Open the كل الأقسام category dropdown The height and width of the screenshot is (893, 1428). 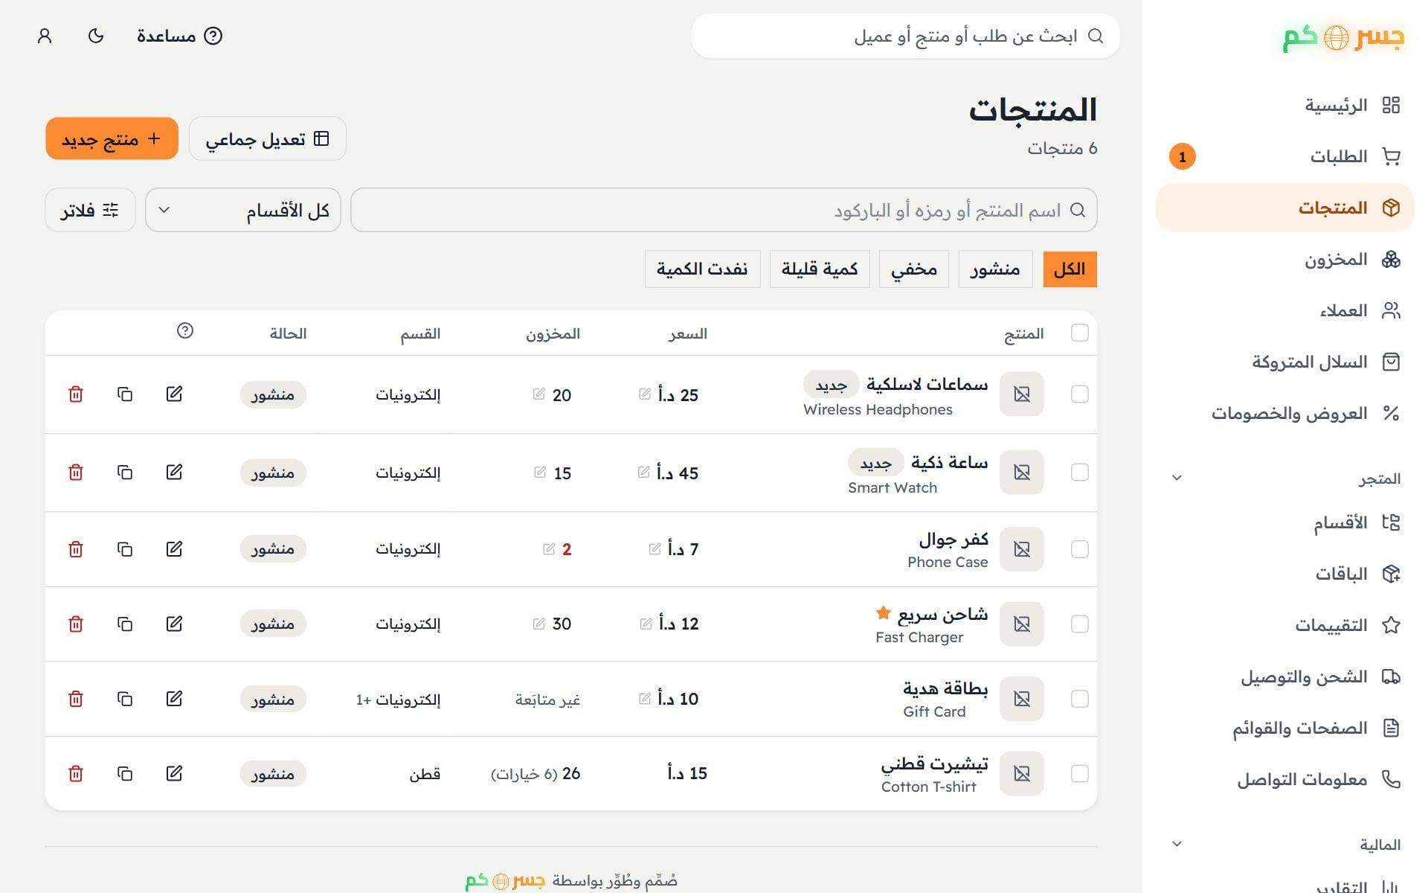[x=243, y=210]
